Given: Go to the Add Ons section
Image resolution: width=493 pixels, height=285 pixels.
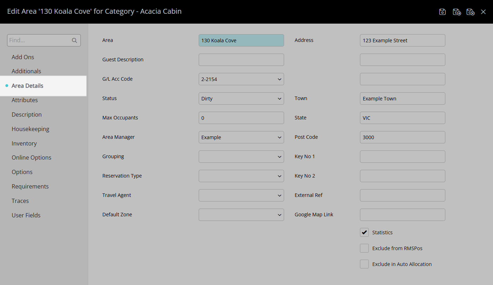Looking at the screenshot, I should pos(23,57).
